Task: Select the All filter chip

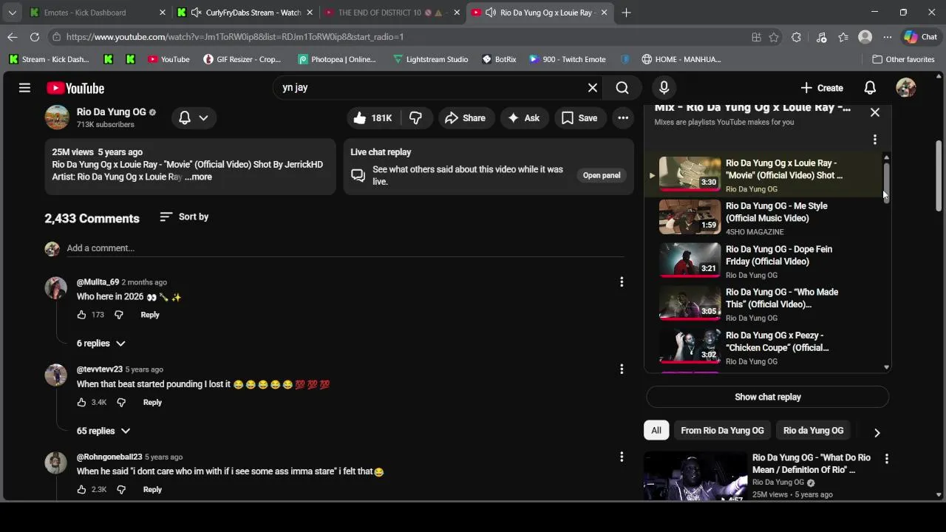Action: click(x=656, y=430)
